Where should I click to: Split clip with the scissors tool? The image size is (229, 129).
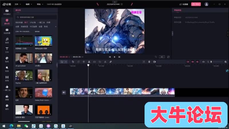pyautogui.click(x=89, y=62)
